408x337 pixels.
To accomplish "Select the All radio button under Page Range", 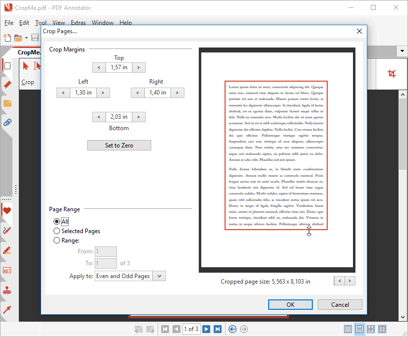I will (x=56, y=221).
